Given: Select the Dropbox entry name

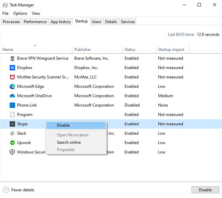Looking at the screenshot, I should 25,68.
